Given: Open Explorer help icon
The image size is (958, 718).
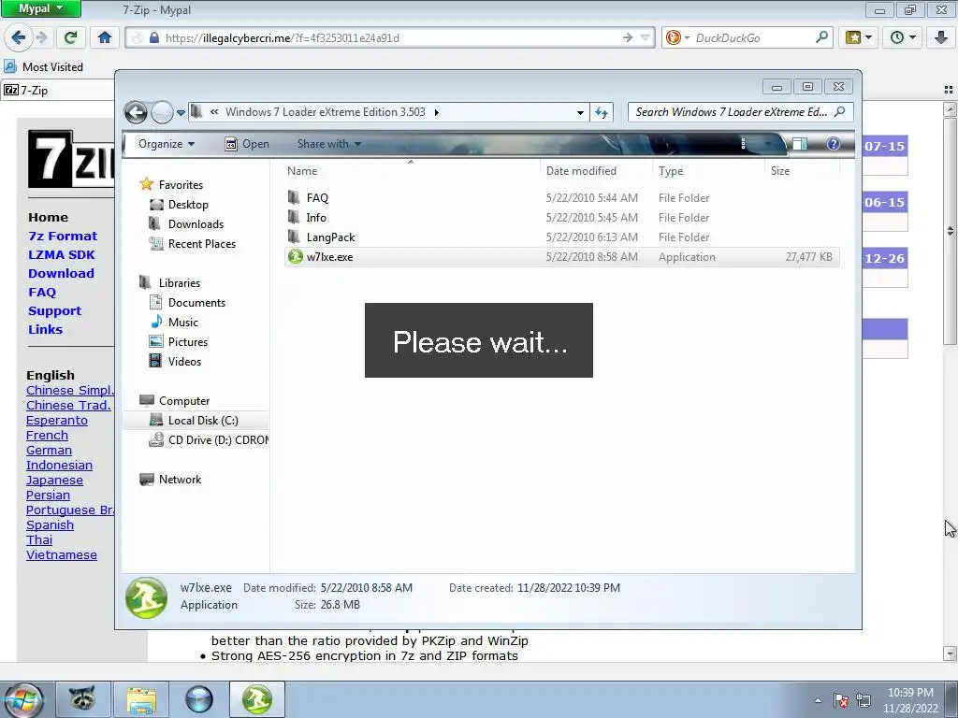Looking at the screenshot, I should (x=833, y=144).
